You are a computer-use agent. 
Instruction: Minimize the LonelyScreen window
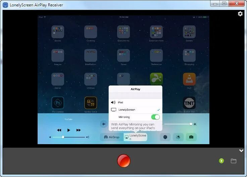[x=215, y=3]
